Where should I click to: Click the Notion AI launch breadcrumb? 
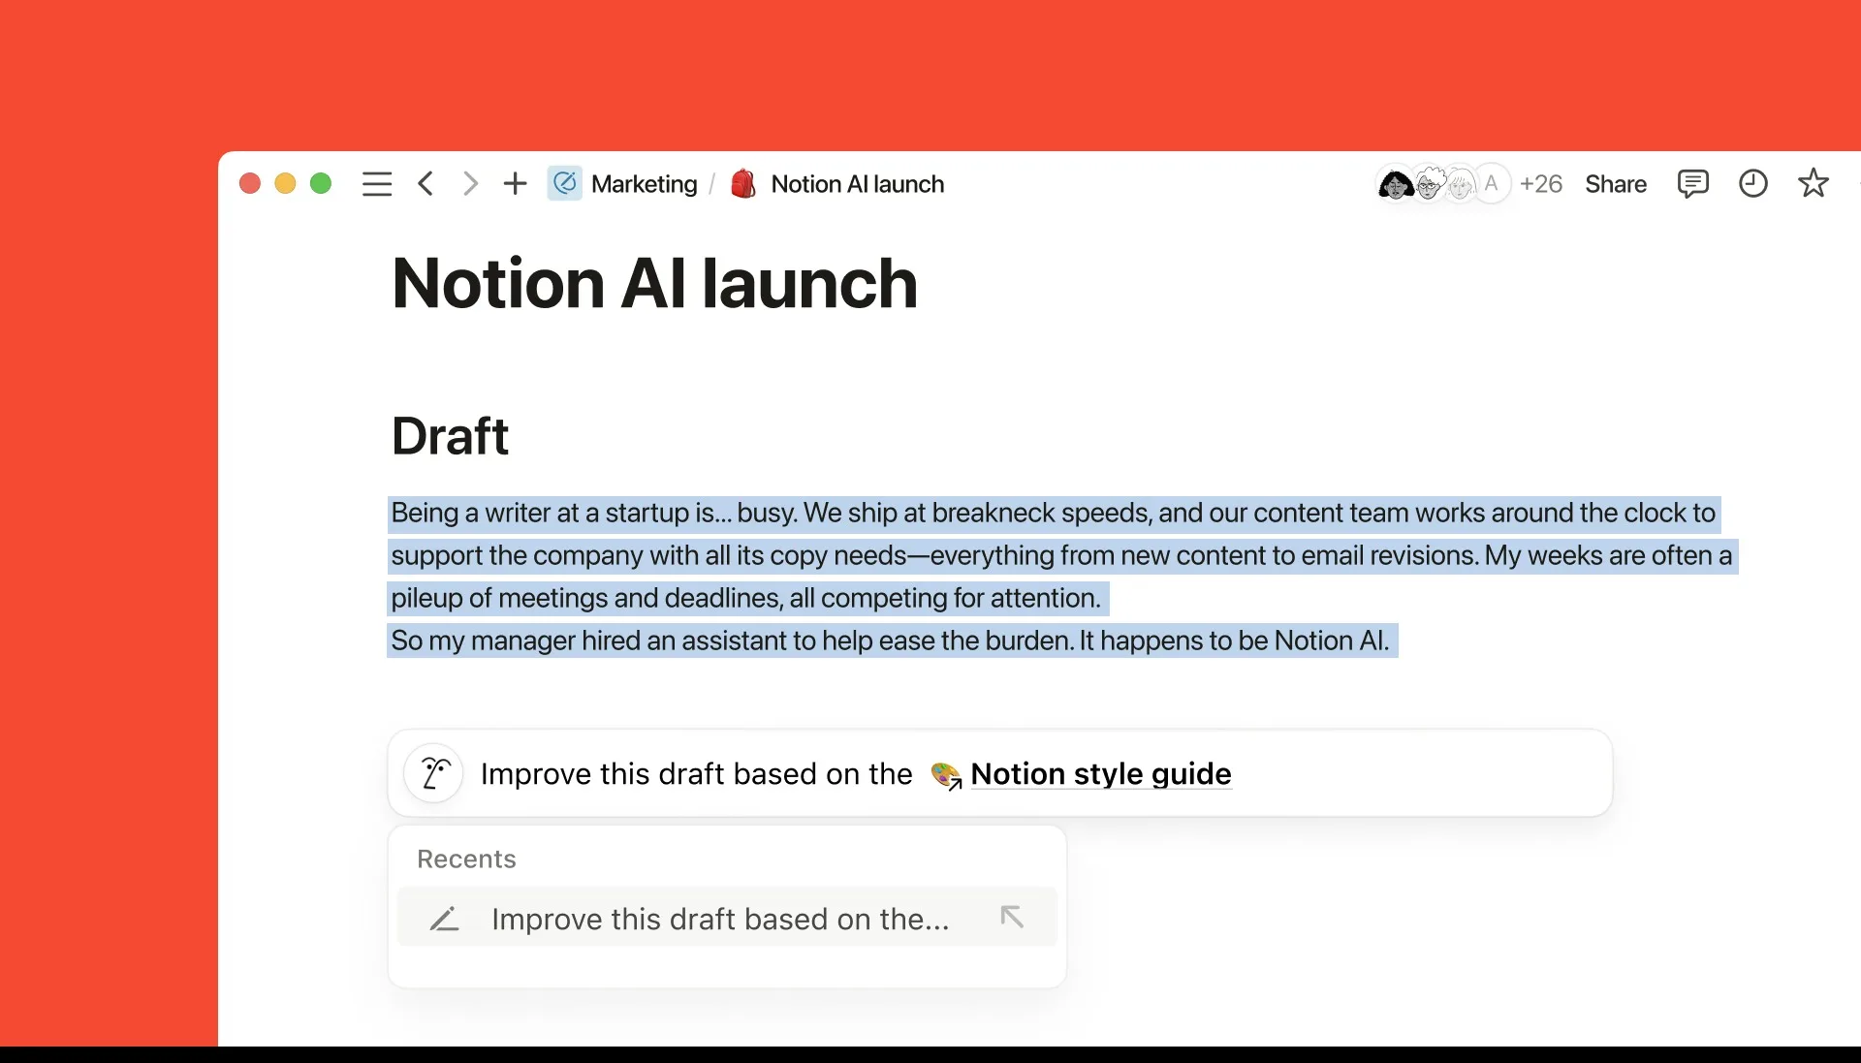(857, 184)
